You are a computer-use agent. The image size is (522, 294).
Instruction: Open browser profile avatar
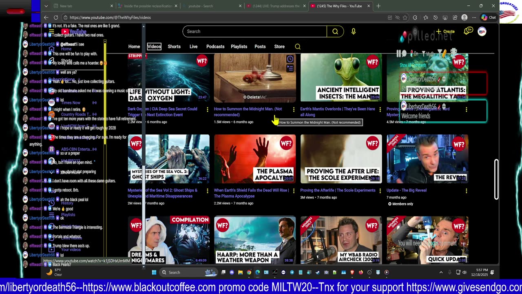tap(464, 18)
